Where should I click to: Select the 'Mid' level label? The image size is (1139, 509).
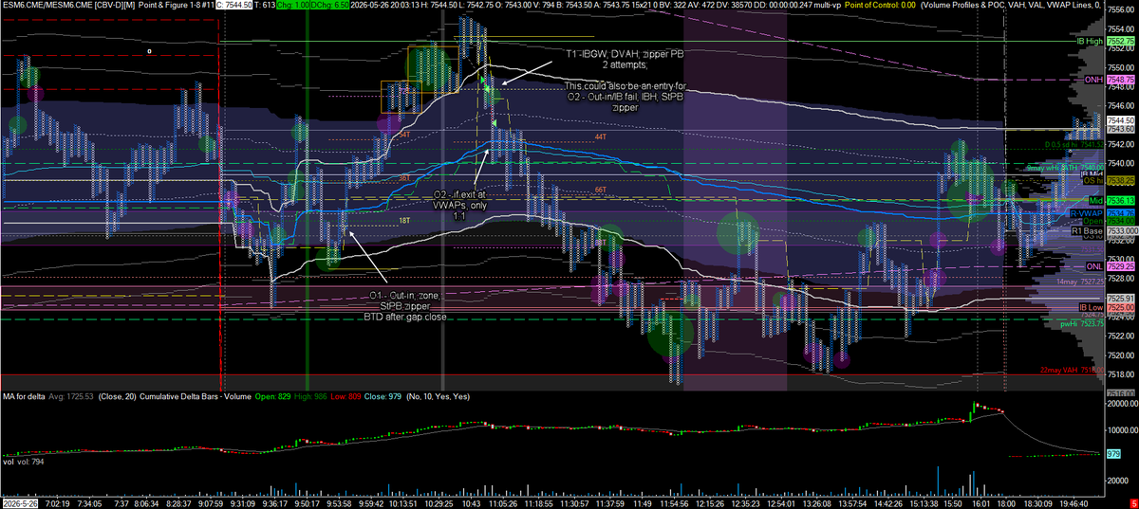coord(1096,200)
